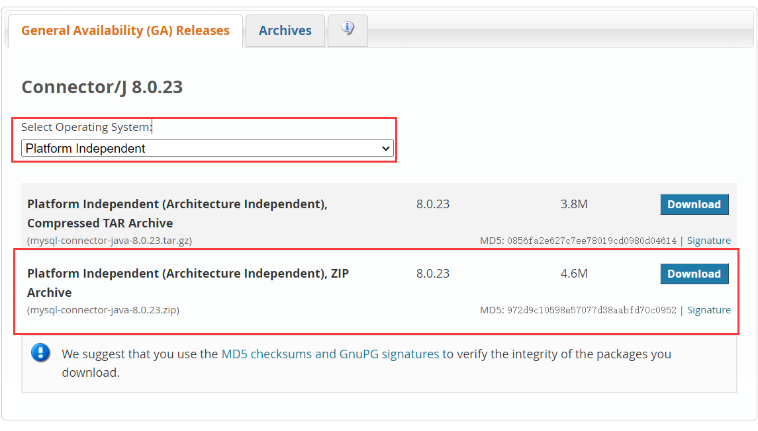758x431 pixels.
Task: Switch to the Archives tab
Action: click(285, 30)
